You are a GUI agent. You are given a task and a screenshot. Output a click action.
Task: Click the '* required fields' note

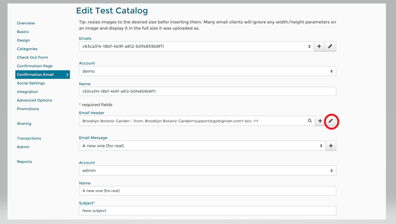pos(96,105)
